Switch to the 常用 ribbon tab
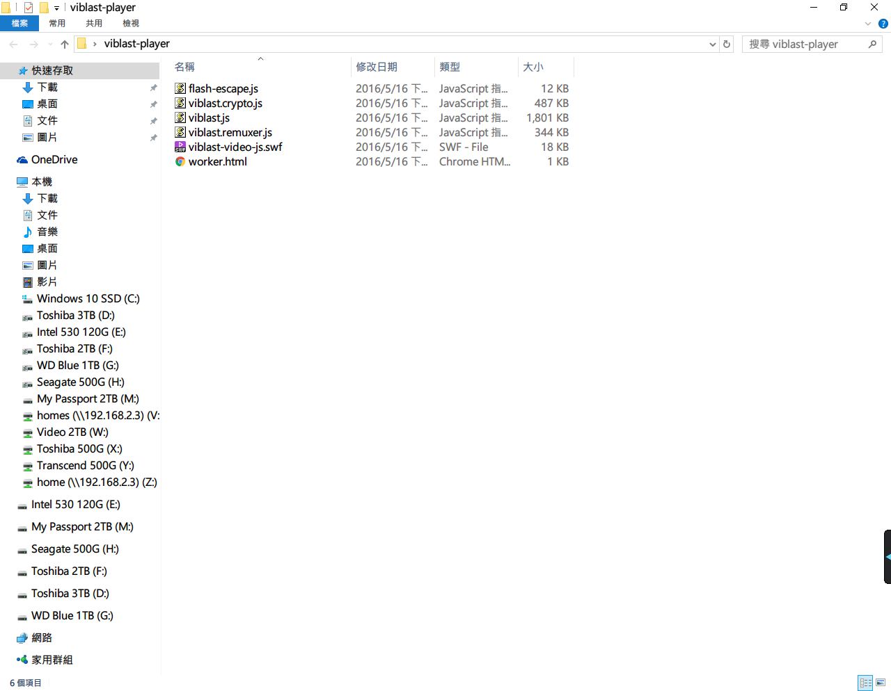Image resolution: width=891 pixels, height=691 pixels. [57, 24]
